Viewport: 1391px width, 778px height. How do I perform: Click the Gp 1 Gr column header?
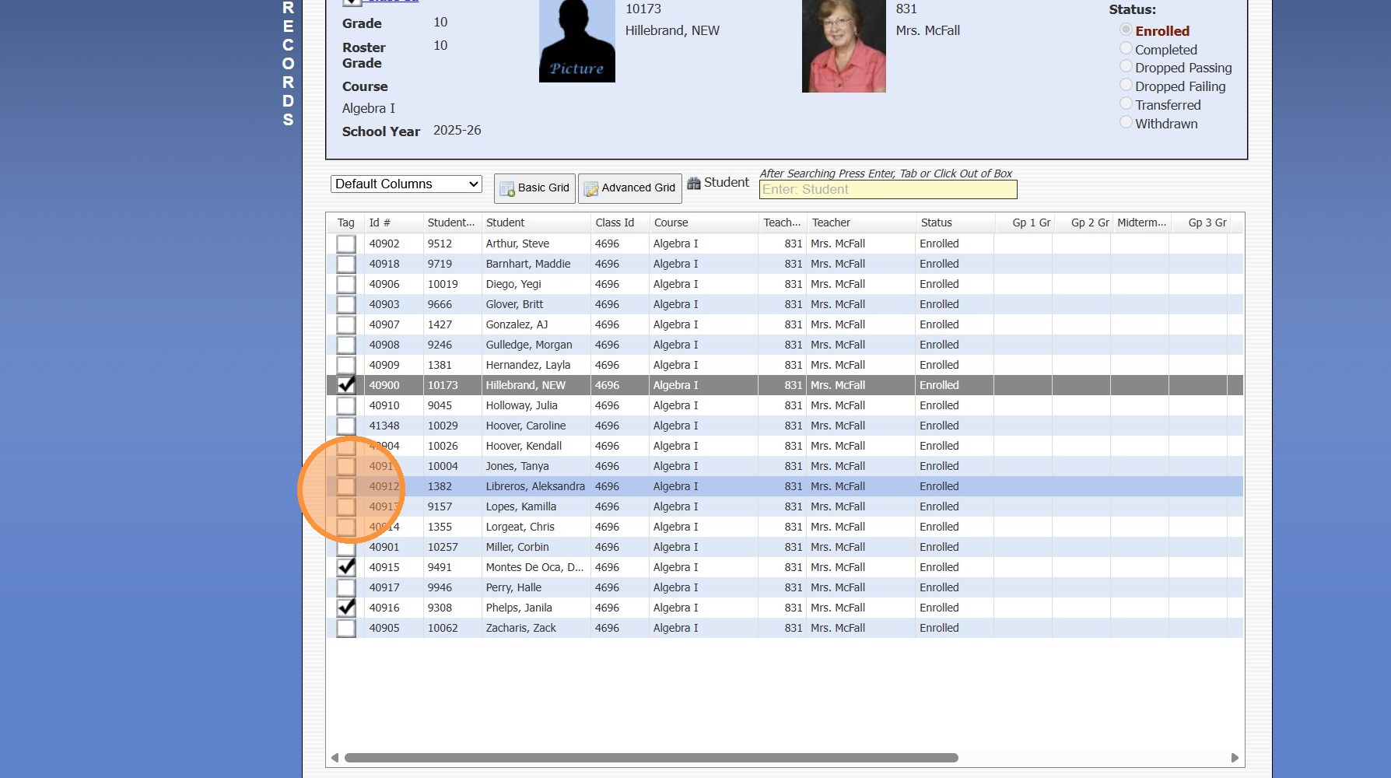(x=1031, y=223)
